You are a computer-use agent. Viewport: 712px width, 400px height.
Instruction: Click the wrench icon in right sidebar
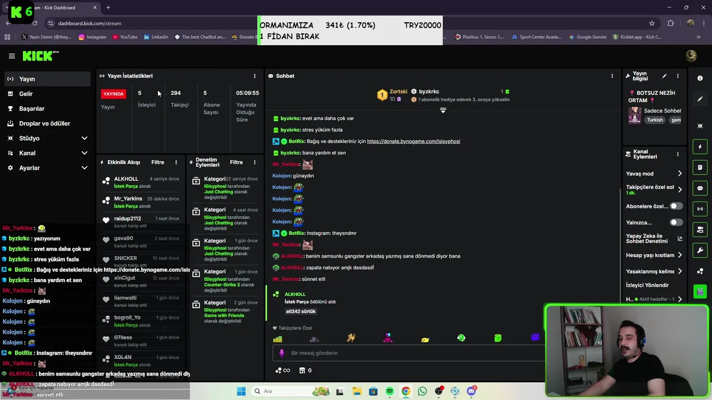coord(700,250)
